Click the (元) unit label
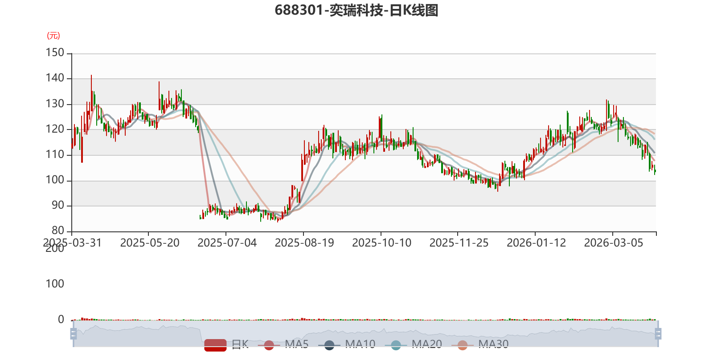This screenshot has width=713, height=356. pyautogui.click(x=53, y=36)
